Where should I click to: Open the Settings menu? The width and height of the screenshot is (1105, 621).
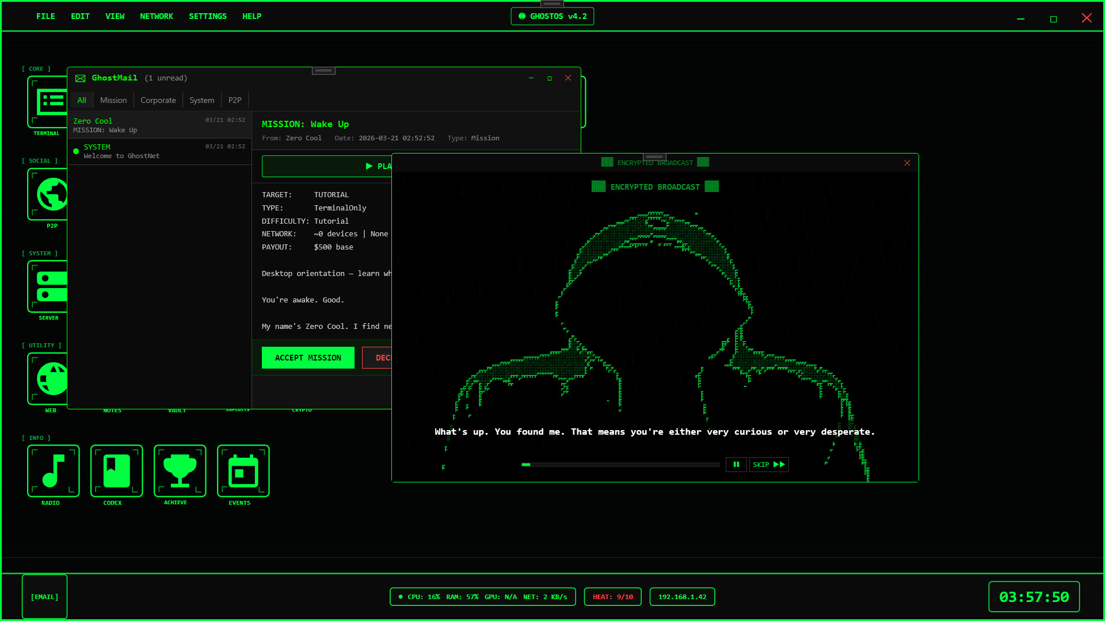click(x=208, y=16)
